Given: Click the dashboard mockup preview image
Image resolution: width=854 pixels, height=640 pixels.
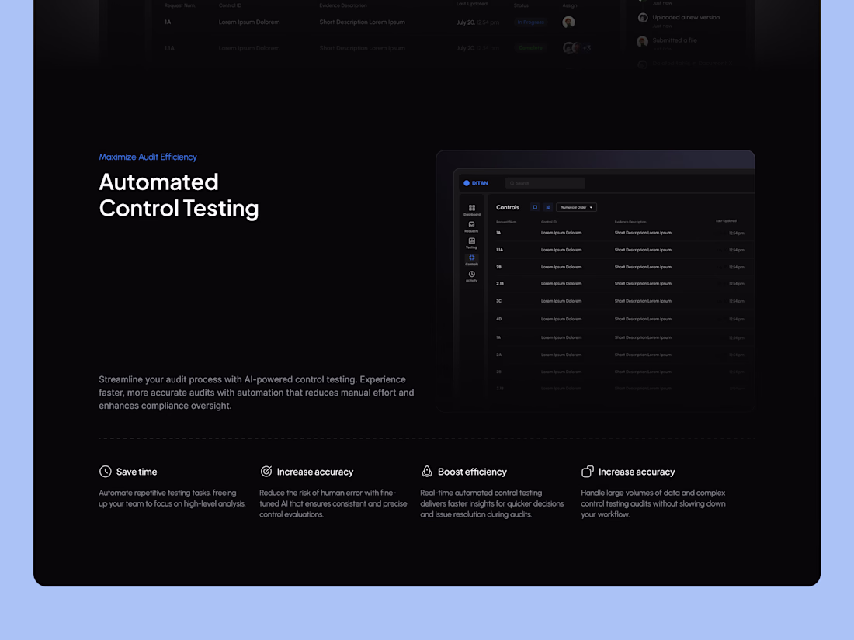Looking at the screenshot, I should (x=595, y=281).
